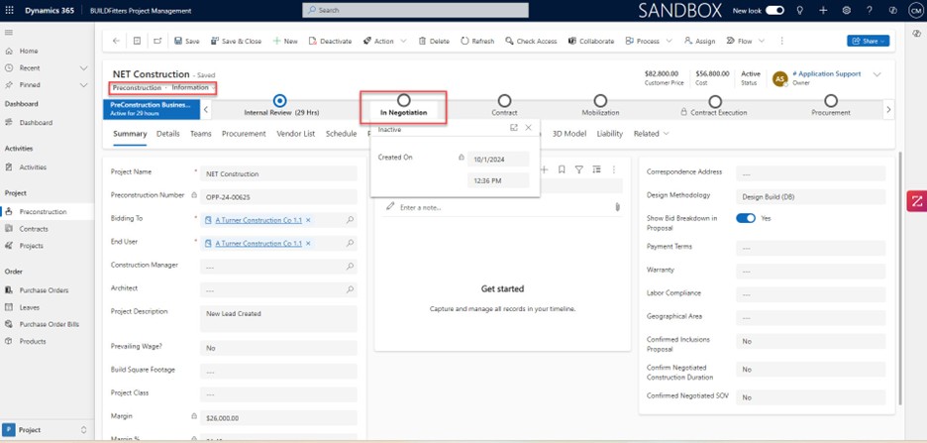
Task: Switch to the Liability tab
Action: tap(609, 134)
